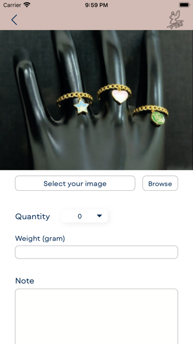The width and height of the screenshot is (193, 344).
Task: Tap the Note label
Action: pos(25,281)
